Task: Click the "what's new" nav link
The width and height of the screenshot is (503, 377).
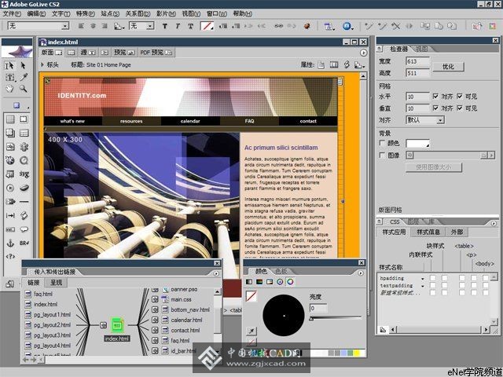Action: point(72,121)
